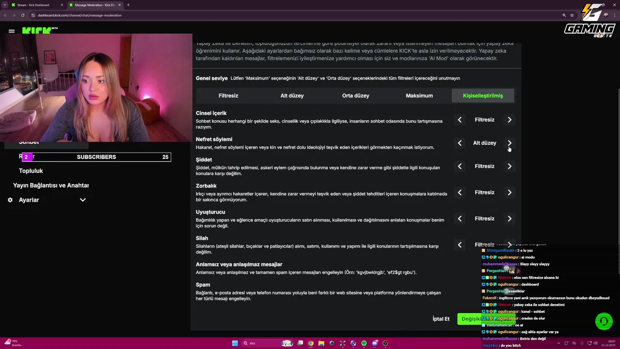Decrease Şiddet filter with left arrow
The height and width of the screenshot is (349, 620).
click(460, 166)
